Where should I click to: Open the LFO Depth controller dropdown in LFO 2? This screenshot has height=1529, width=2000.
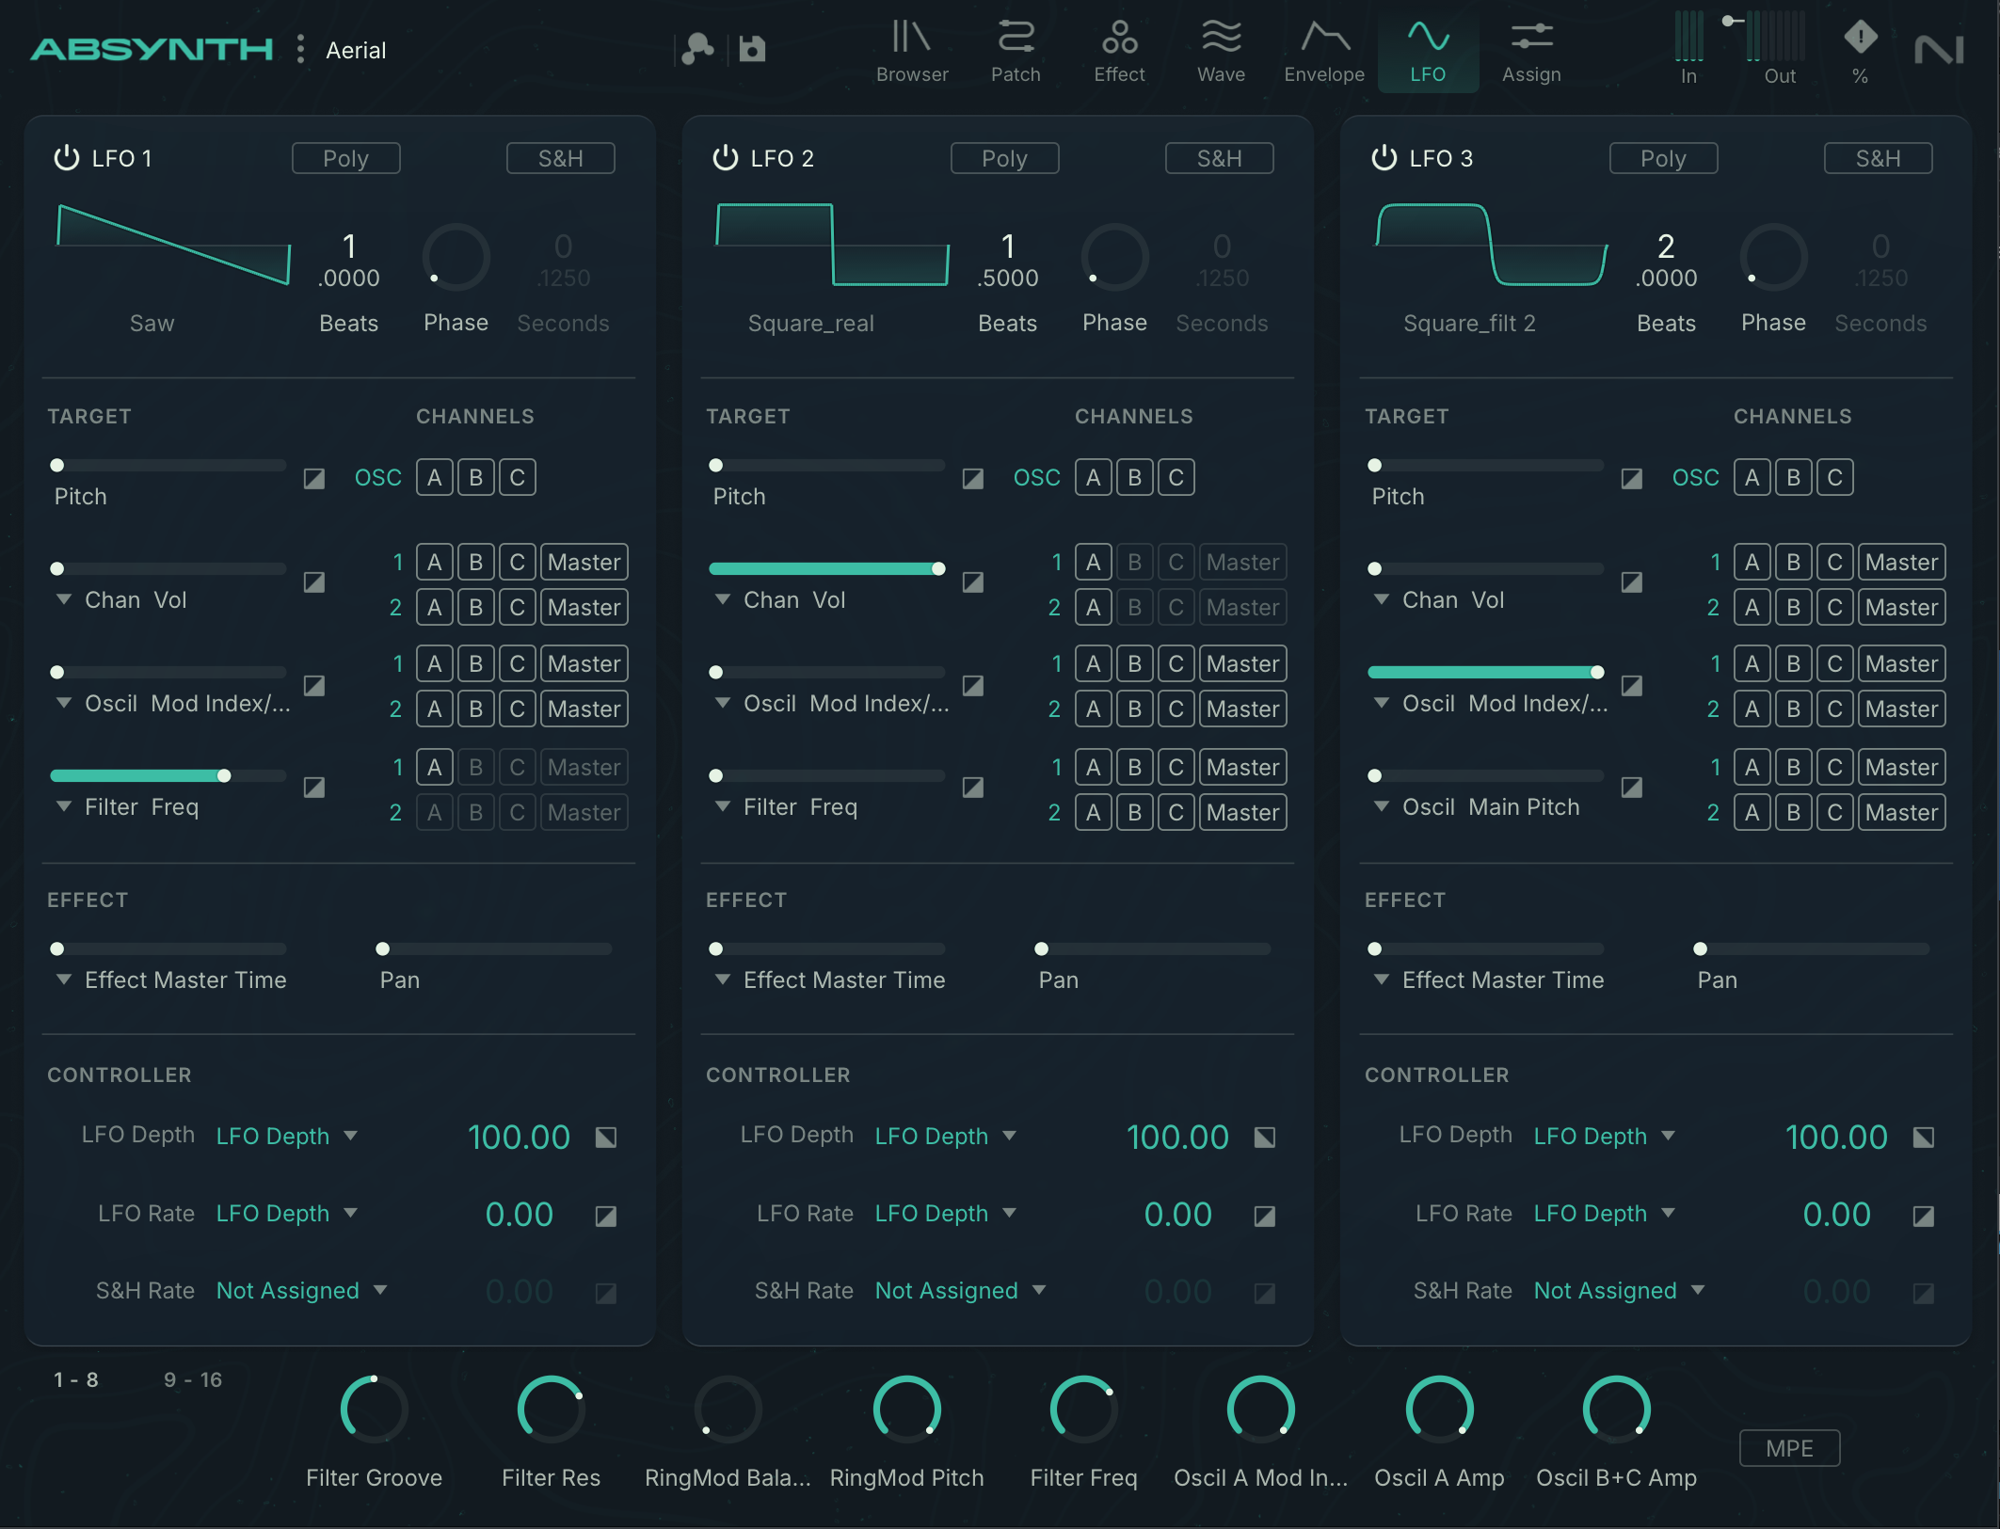pos(946,1136)
